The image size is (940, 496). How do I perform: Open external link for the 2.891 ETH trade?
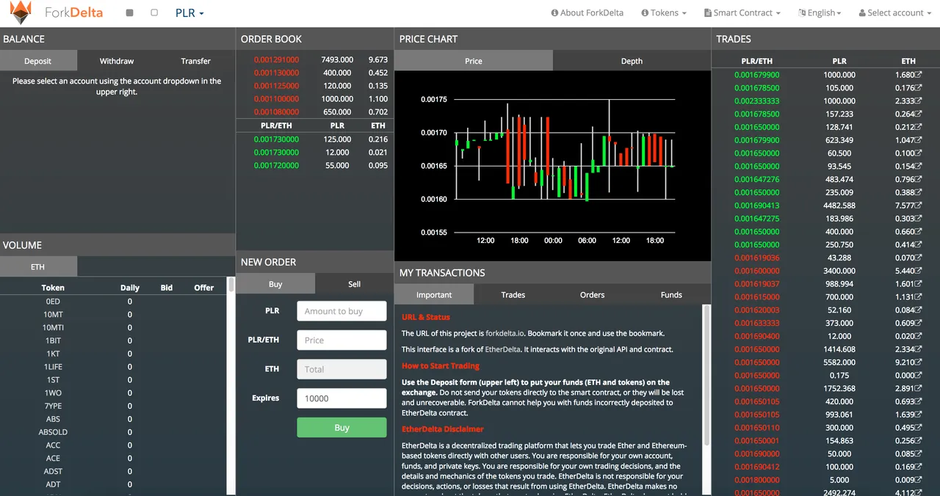[x=919, y=388]
